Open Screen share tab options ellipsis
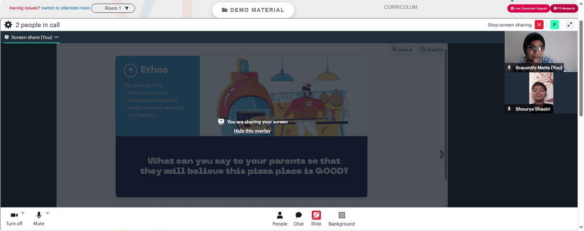The height and width of the screenshot is (231, 584). (x=57, y=37)
